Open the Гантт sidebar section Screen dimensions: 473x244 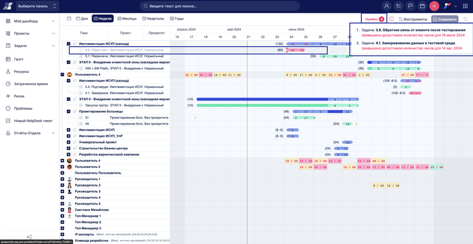pyautogui.click(x=18, y=59)
